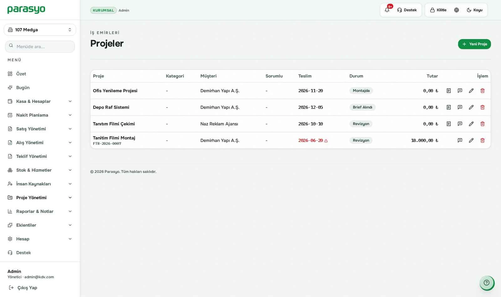501x297 pixels.
Task: Click the language globe icon
Action: coord(457,10)
